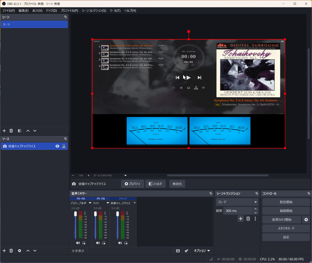This screenshot has height=263, width=312.
Task: Toggle monitoring headphone for マイク
Action: [104, 243]
